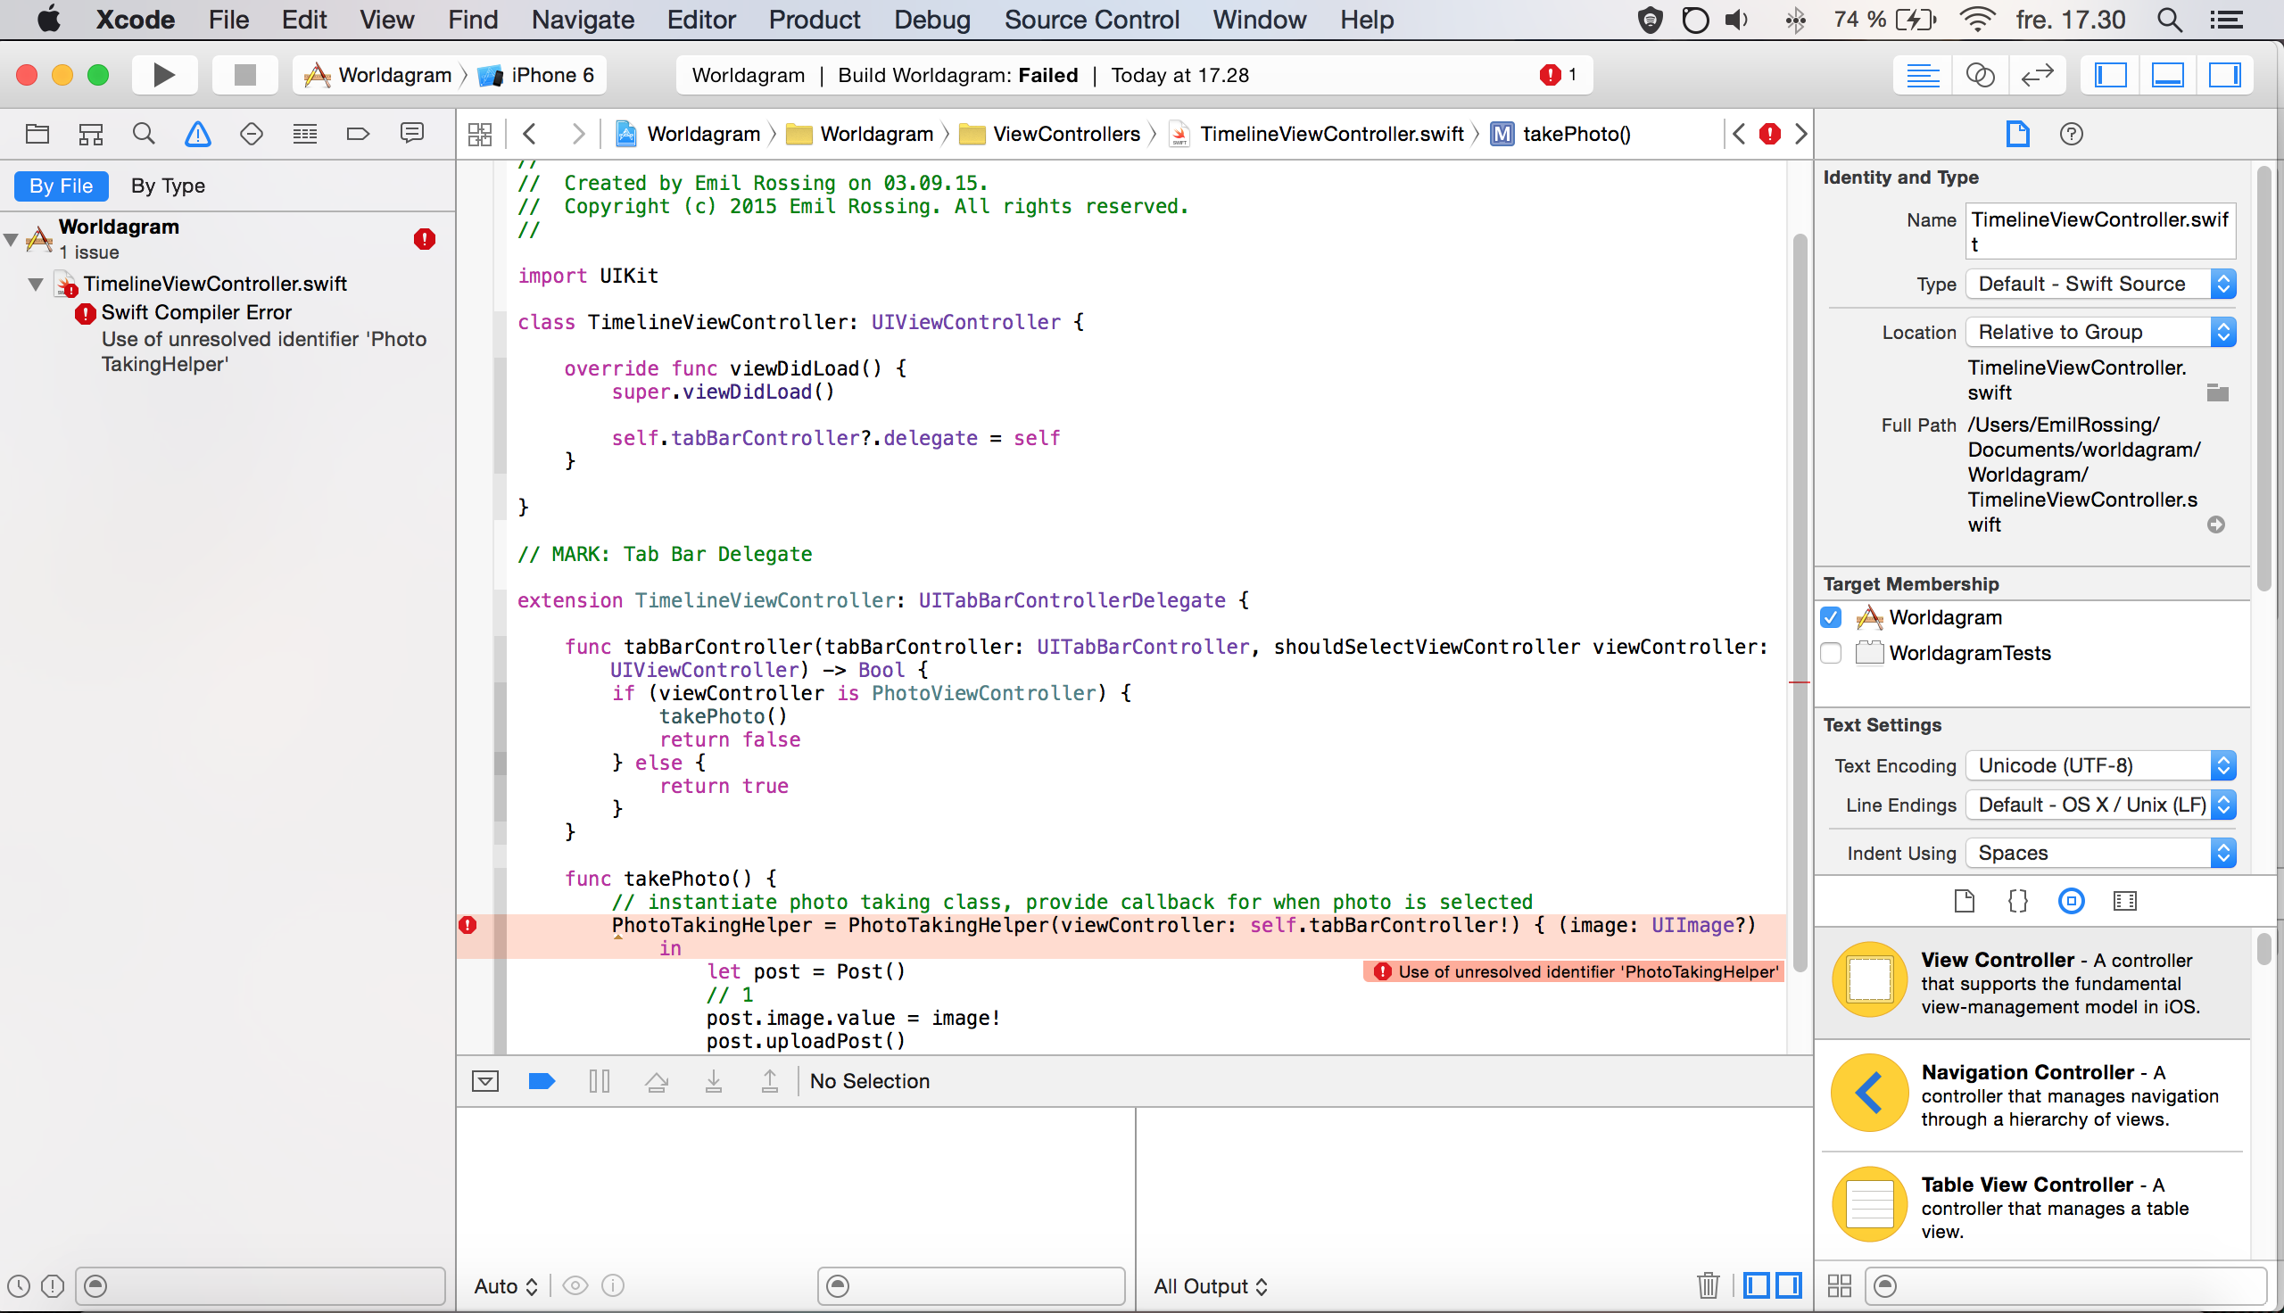Stop the running task
Screen dimensions: 2284x1313
tap(244, 75)
